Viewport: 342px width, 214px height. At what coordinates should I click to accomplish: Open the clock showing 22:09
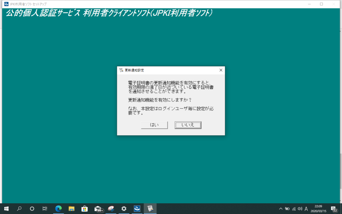(318, 209)
